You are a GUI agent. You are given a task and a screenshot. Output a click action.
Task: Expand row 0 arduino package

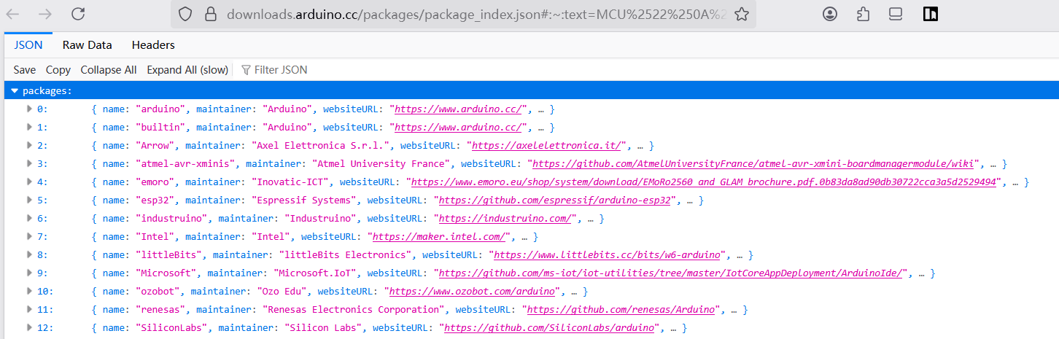(30, 109)
